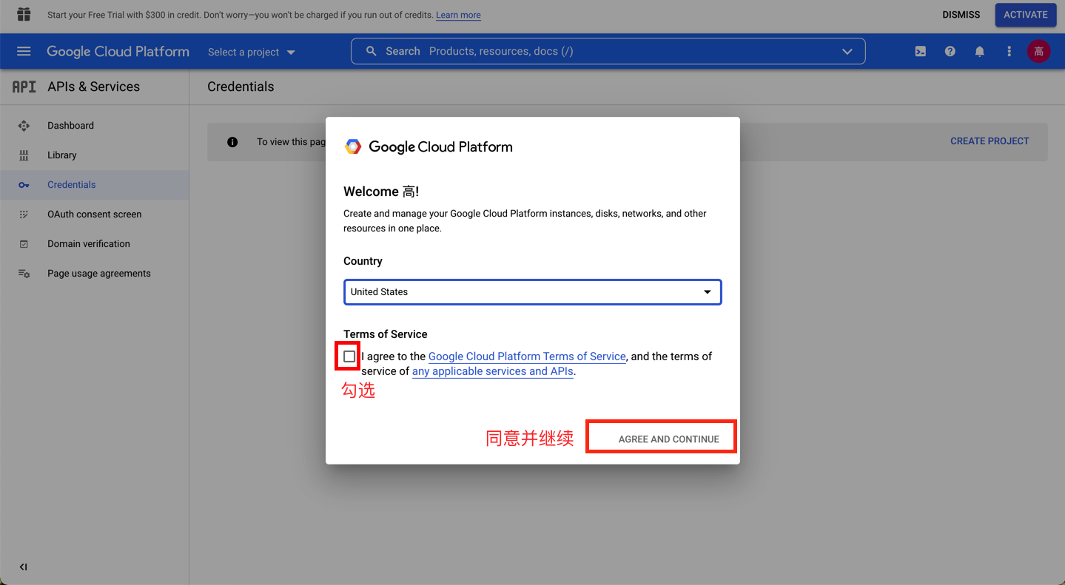Open the hamburger navigation menu
This screenshot has width=1065, height=585.
click(24, 51)
